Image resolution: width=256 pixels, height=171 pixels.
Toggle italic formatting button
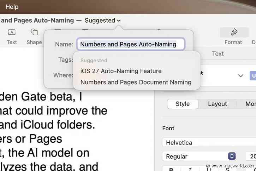tap(190, 169)
